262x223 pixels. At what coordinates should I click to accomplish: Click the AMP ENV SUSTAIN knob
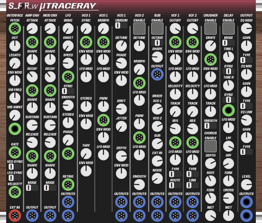[x=32, y=125]
